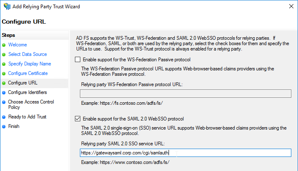Click the SAML 2.0 SSO service URL field
The image size is (298, 171).
click(186, 153)
